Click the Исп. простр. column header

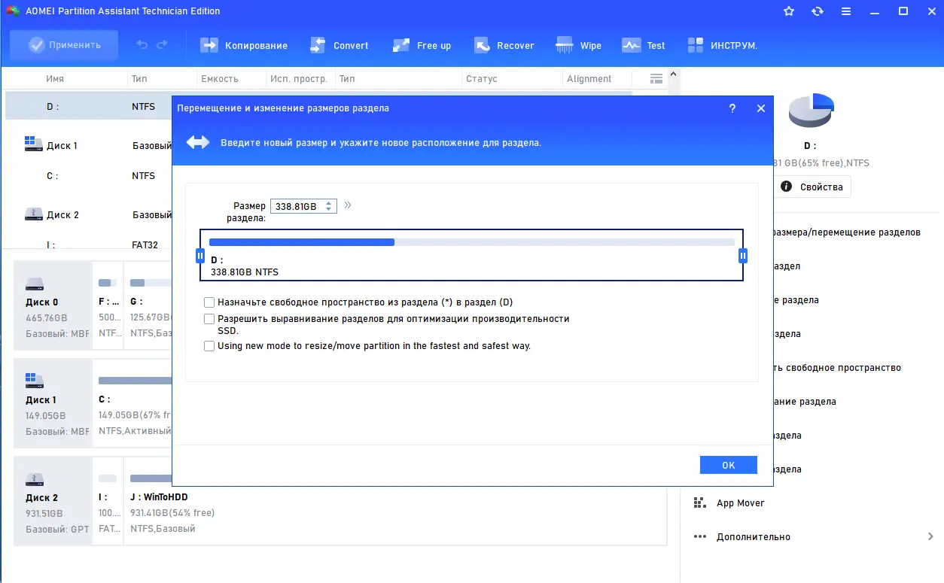(x=300, y=78)
